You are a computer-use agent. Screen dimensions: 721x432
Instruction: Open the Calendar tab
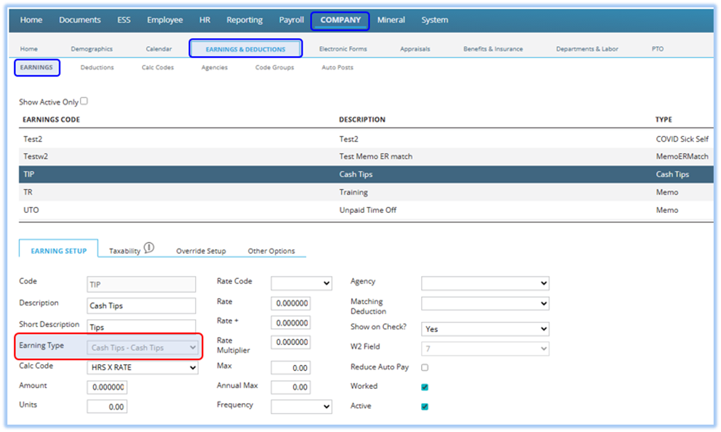pos(159,48)
